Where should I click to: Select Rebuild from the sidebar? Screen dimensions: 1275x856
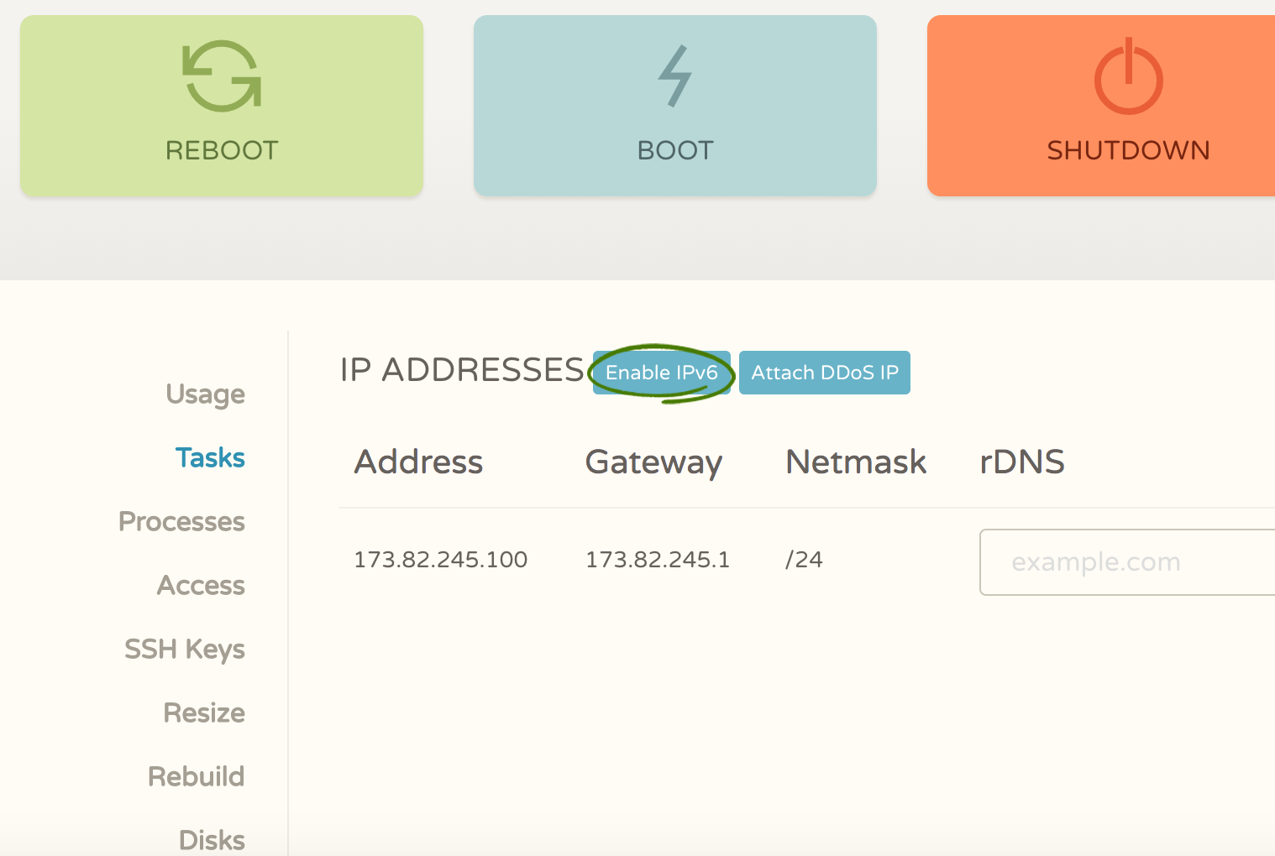[x=196, y=776]
